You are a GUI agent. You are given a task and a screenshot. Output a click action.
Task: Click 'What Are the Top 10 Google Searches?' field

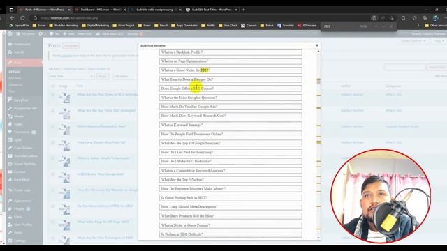230,143
